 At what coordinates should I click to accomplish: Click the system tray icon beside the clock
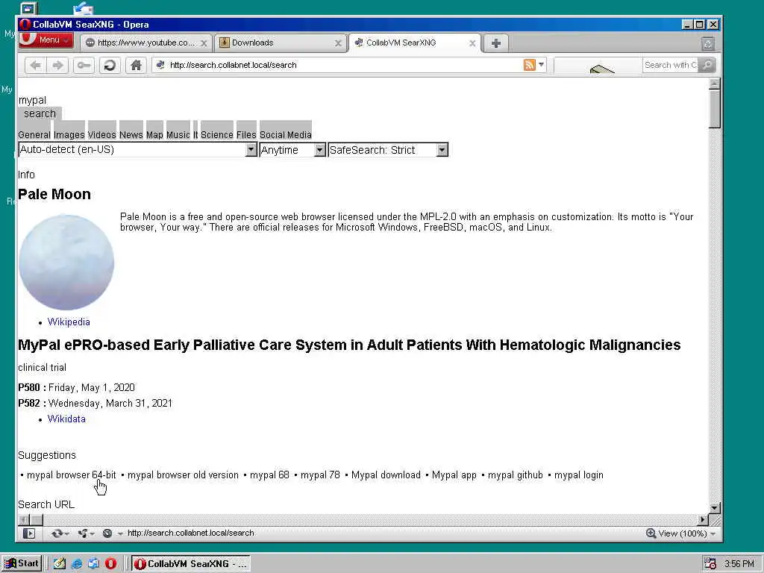click(x=710, y=564)
